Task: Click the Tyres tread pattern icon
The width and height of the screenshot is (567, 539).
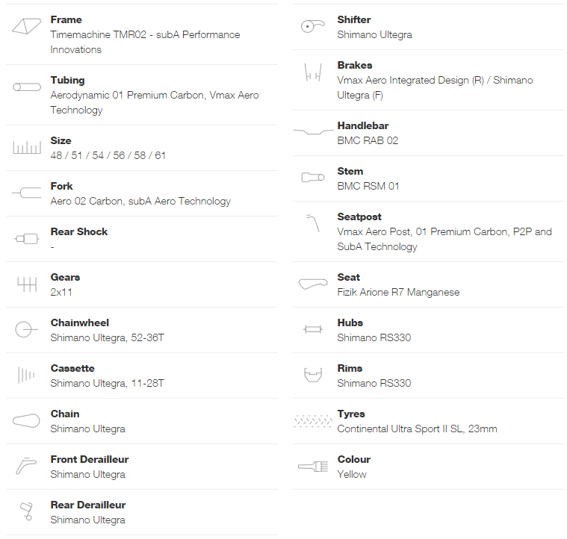Action: click(313, 421)
